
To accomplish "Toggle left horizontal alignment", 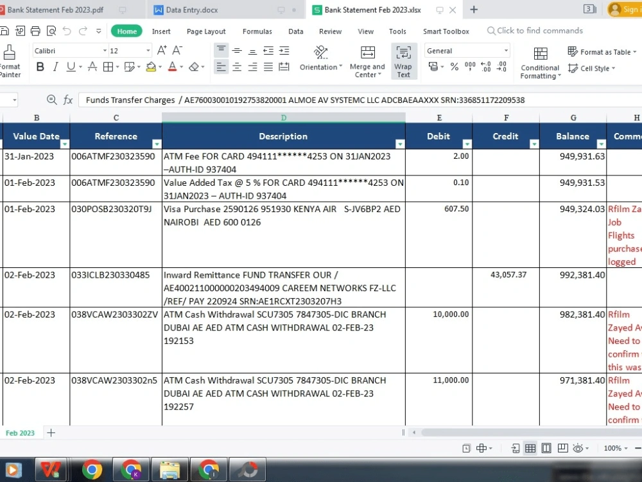I will [x=221, y=67].
